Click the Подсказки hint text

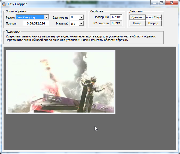coord(81,38)
